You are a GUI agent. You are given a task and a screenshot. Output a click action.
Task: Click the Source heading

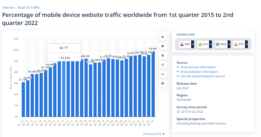182,63
